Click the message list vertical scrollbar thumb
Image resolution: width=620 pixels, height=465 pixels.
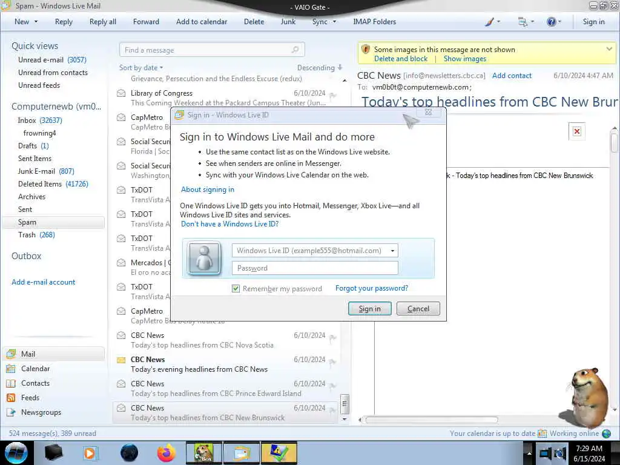[x=345, y=404]
